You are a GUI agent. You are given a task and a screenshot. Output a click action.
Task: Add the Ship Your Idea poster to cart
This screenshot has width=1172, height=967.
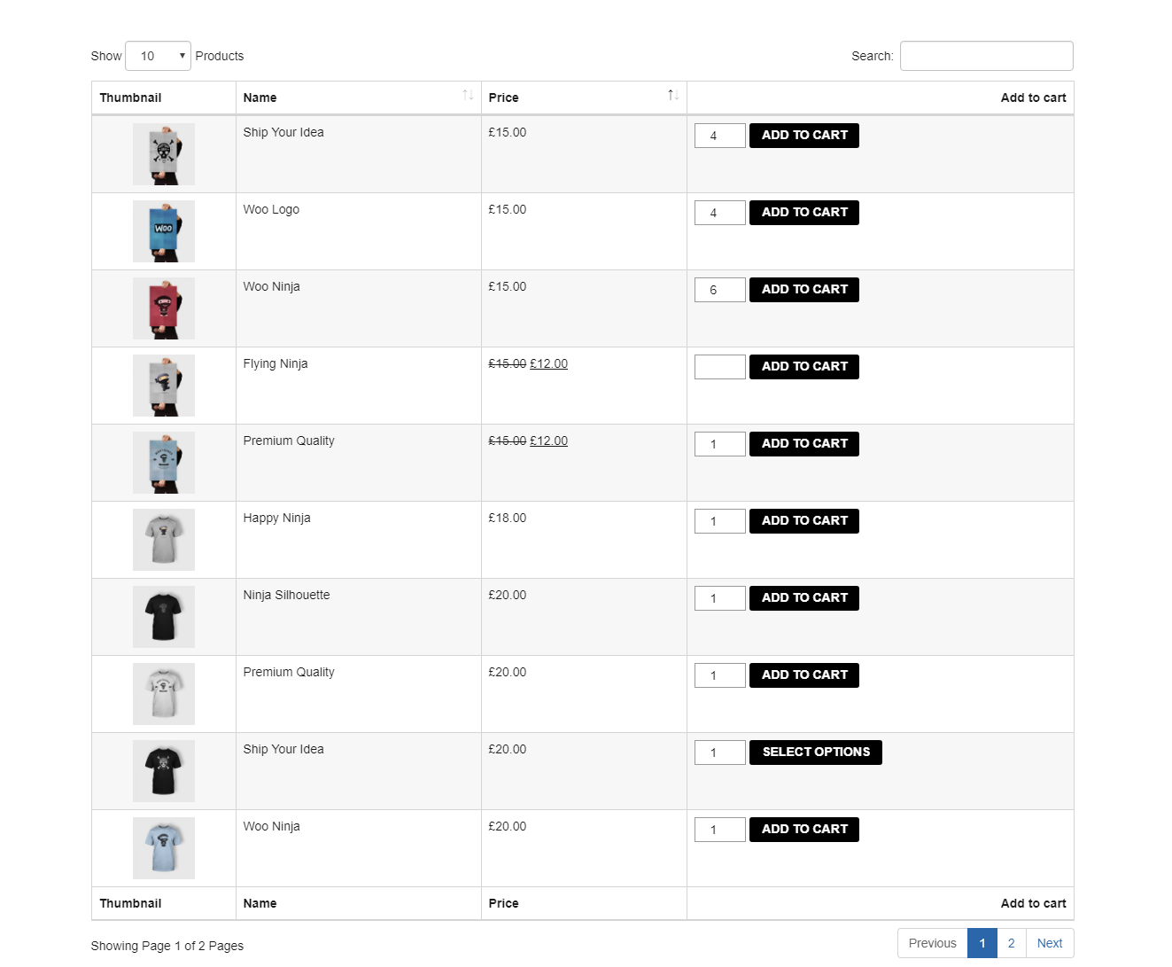point(804,136)
